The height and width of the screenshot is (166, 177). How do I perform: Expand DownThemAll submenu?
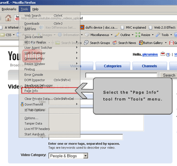click(x=50, y=104)
